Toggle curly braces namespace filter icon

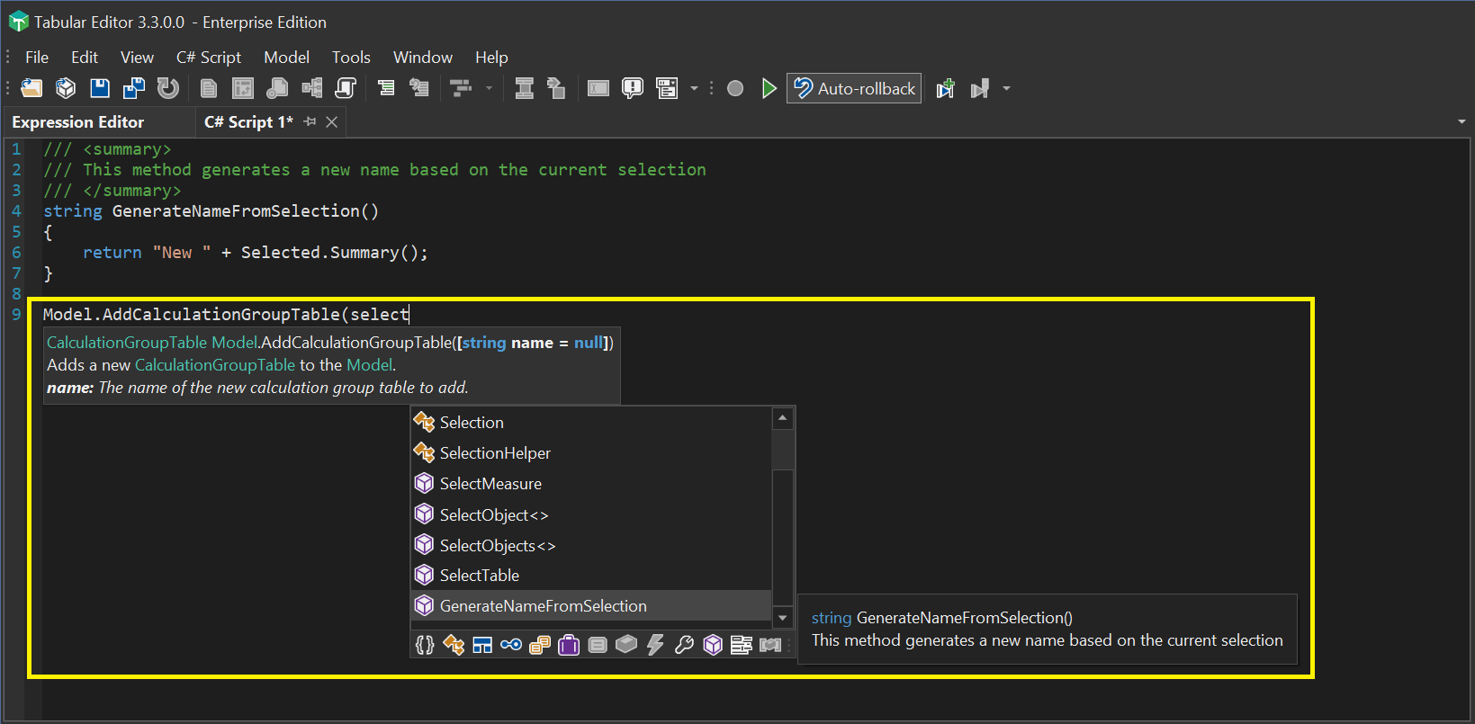pyautogui.click(x=425, y=645)
